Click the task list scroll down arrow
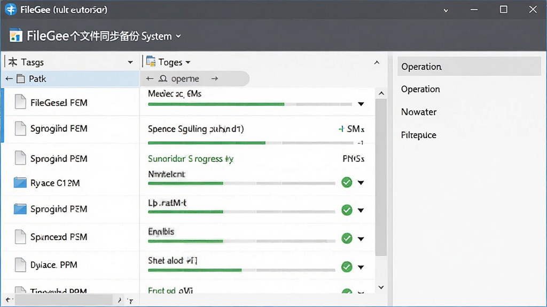Image resolution: width=547 pixels, height=307 pixels. 381,287
